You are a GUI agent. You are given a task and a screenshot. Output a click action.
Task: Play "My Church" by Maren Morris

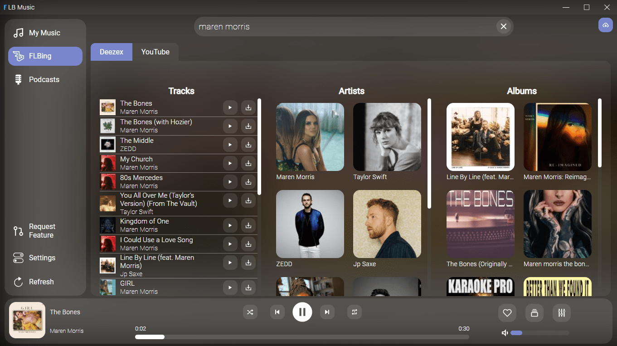(230, 163)
